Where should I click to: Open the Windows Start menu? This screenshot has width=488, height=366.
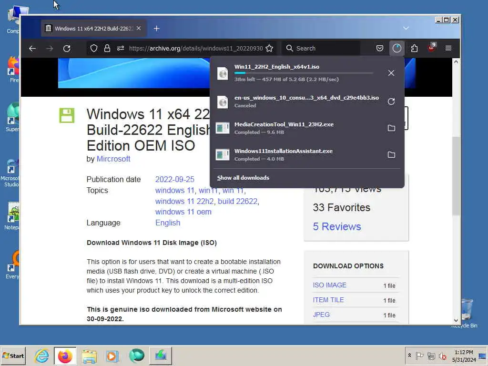point(13,356)
